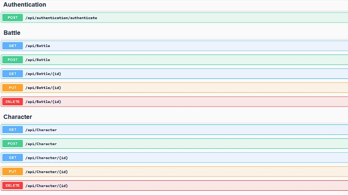Open the /api/authentication/authenticate path text
Image resolution: width=348 pixels, height=195 pixels.
coord(61,18)
